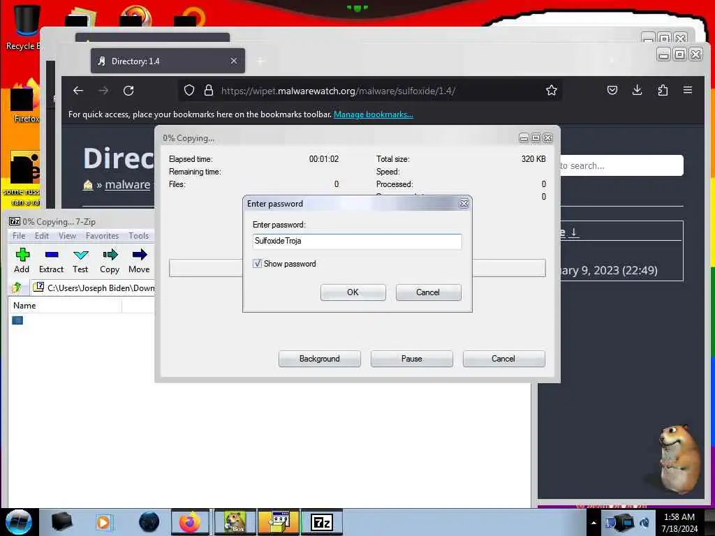The image size is (715, 536).
Task: Open 7-Zip from the taskbar
Action: [322, 522]
